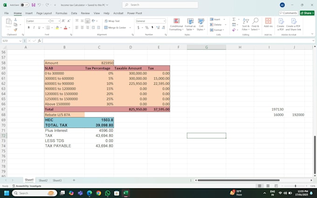
Task: Switch to Sheet2 tab
Action: pos(43,180)
